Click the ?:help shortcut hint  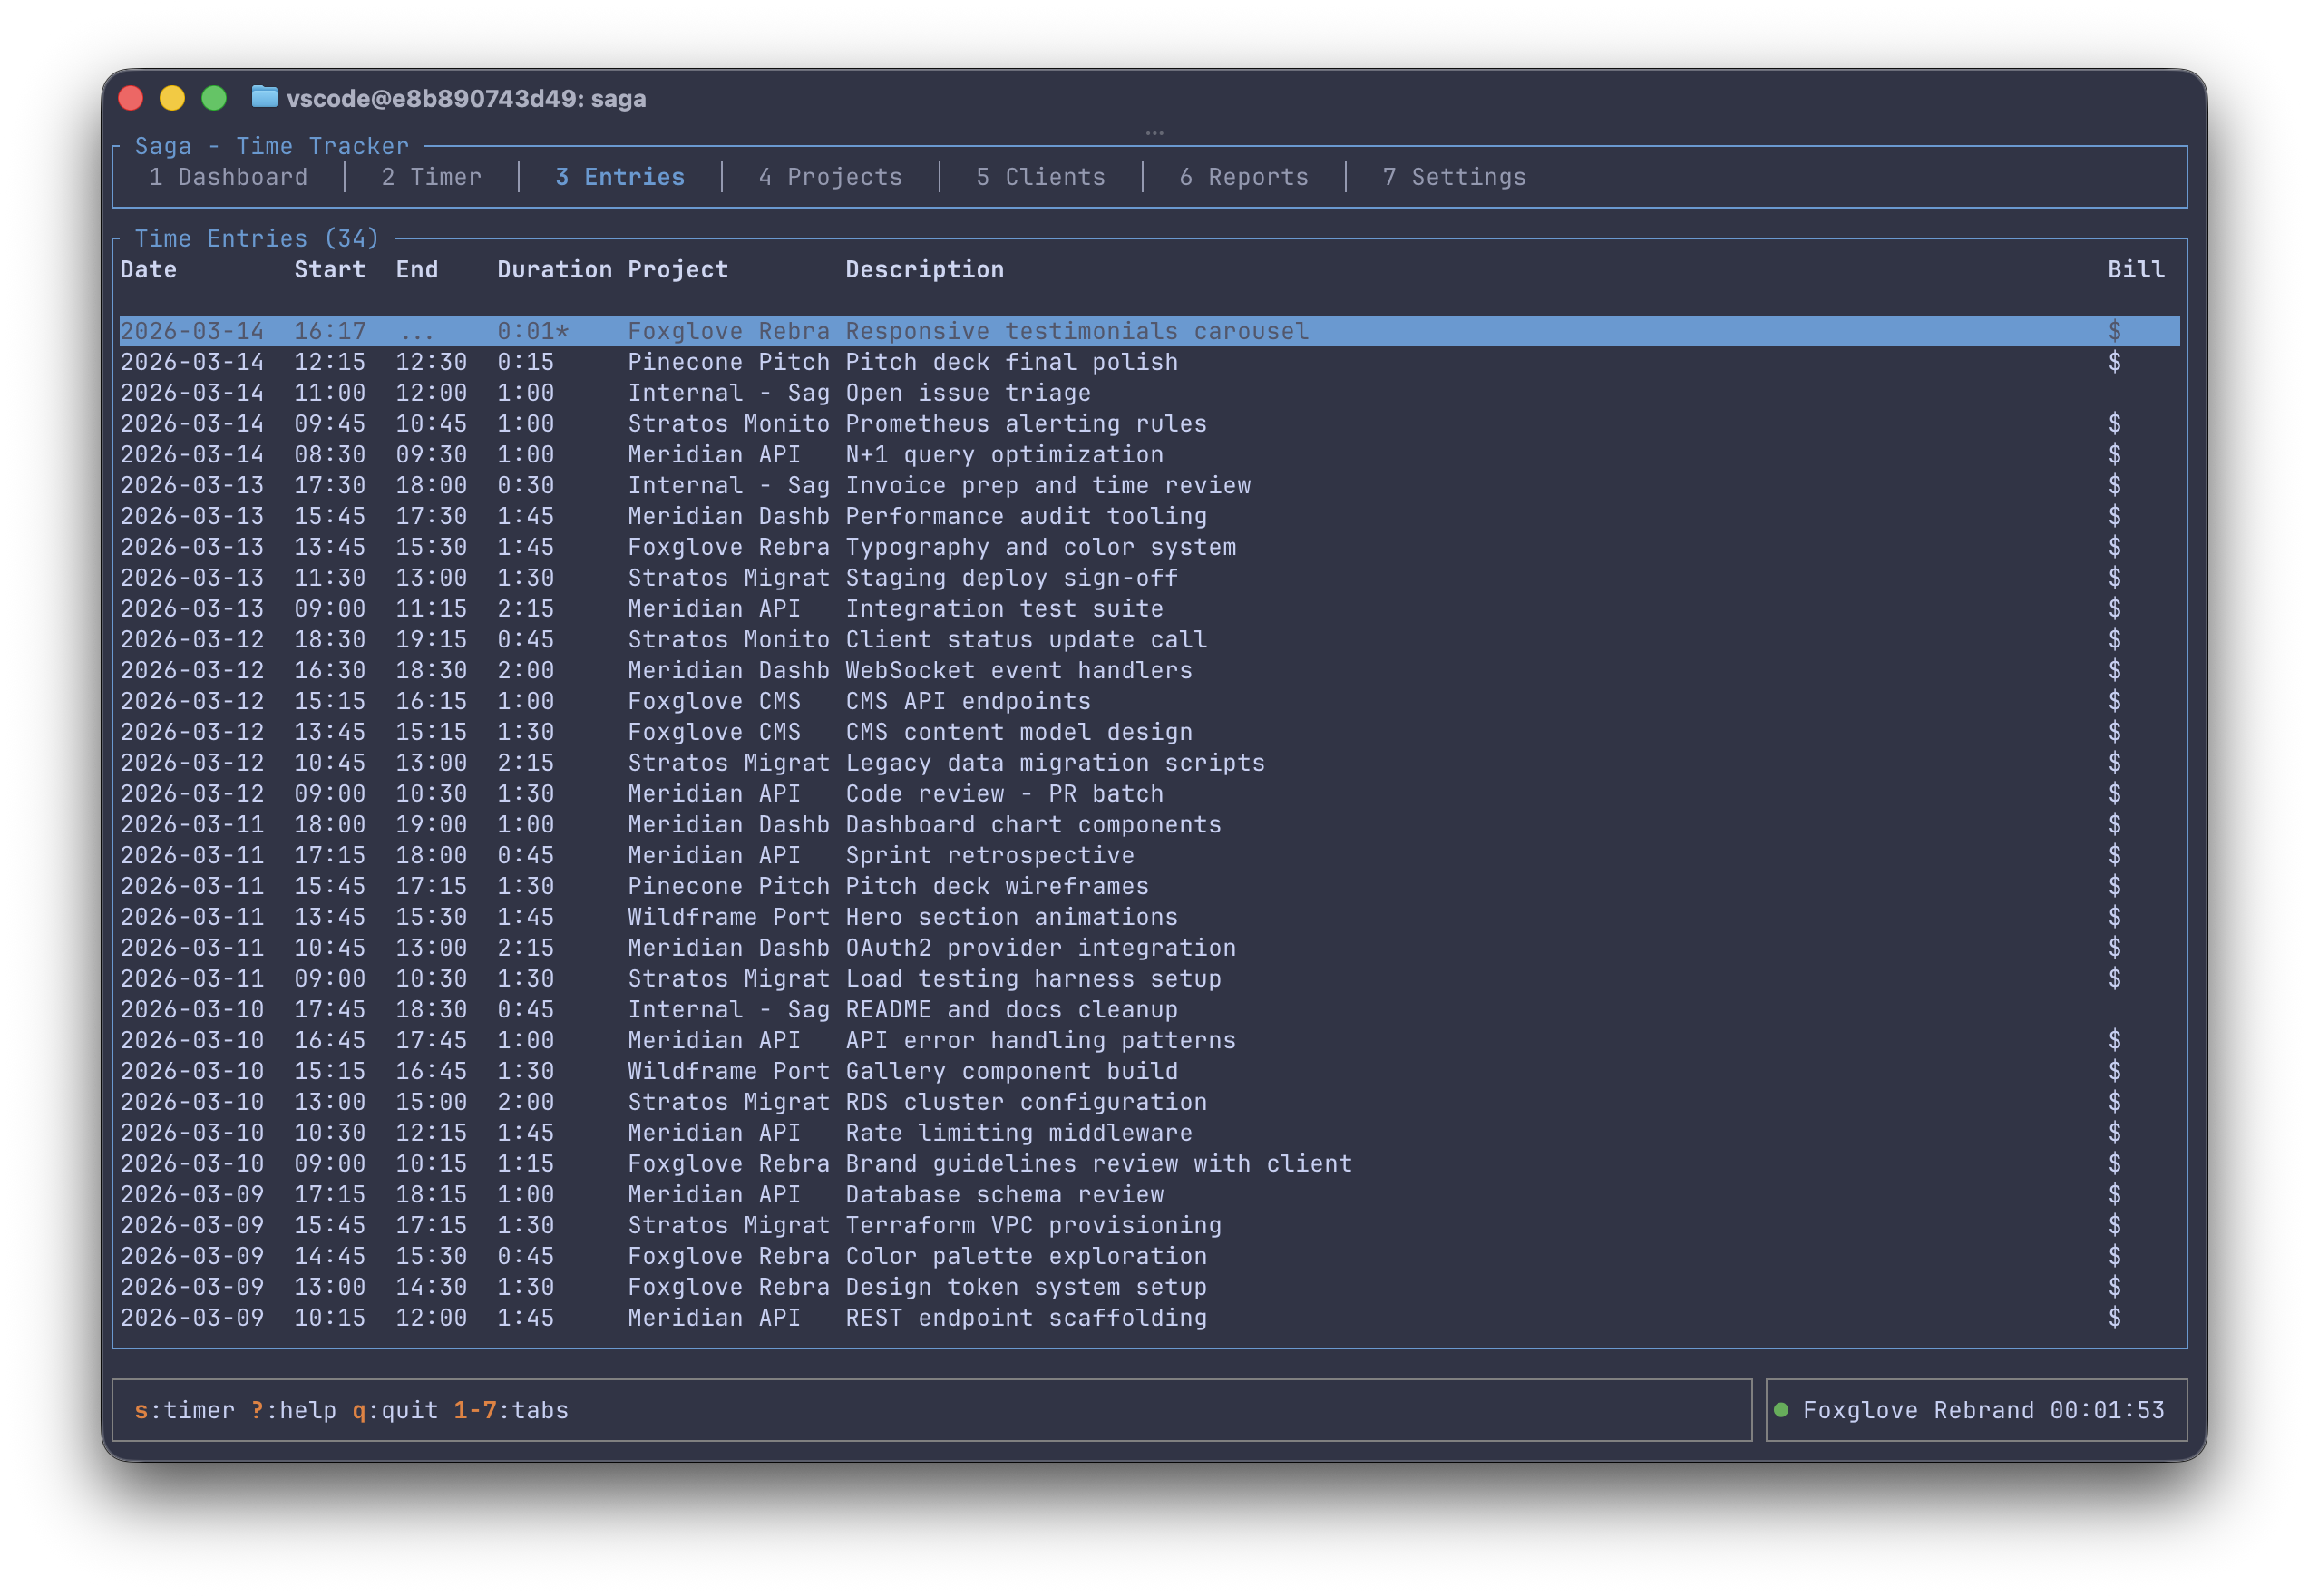pyautogui.click(x=293, y=1410)
